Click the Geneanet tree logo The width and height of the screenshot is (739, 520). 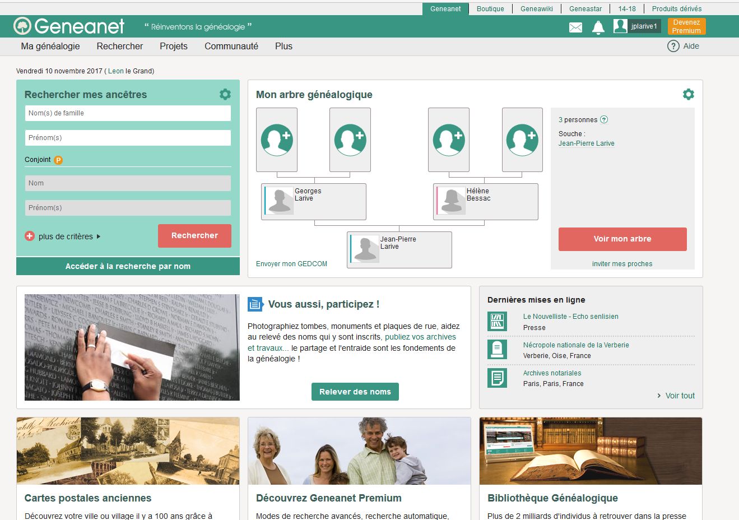click(x=22, y=26)
